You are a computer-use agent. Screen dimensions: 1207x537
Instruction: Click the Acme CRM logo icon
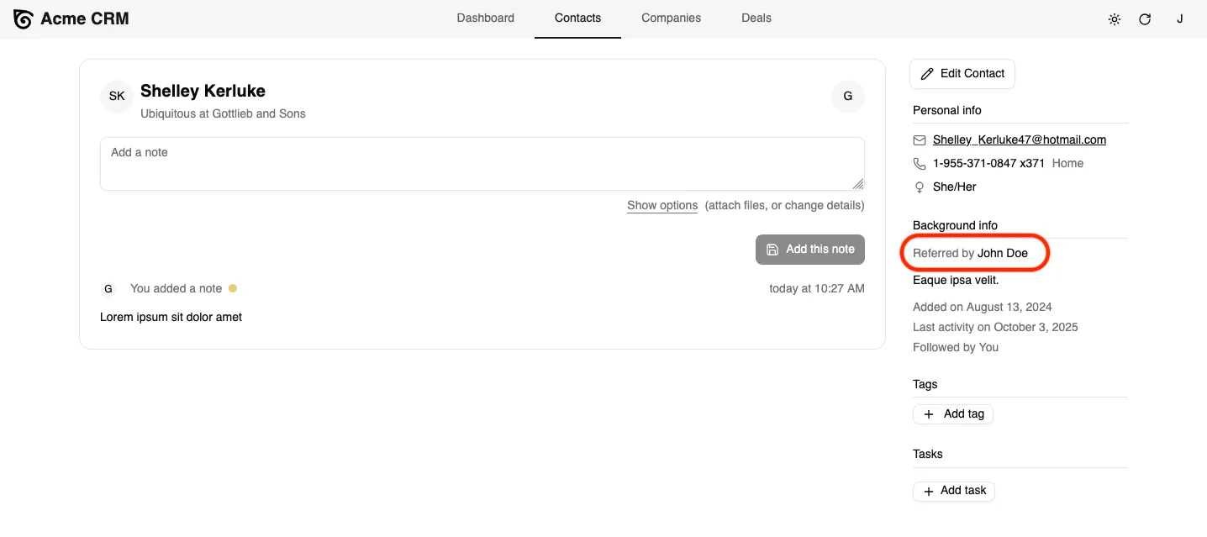click(23, 18)
